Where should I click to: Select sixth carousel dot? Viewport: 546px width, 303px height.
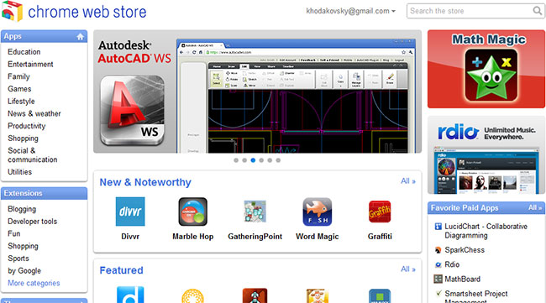click(x=278, y=160)
